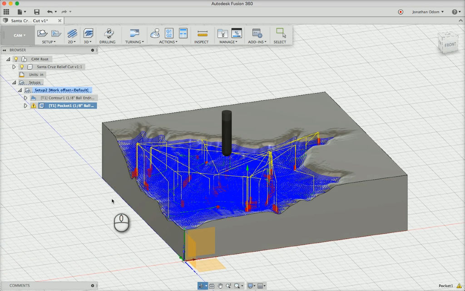Image resolution: width=465 pixels, height=291 pixels.
Task: Select the Pan hand tool
Action: 220,286
